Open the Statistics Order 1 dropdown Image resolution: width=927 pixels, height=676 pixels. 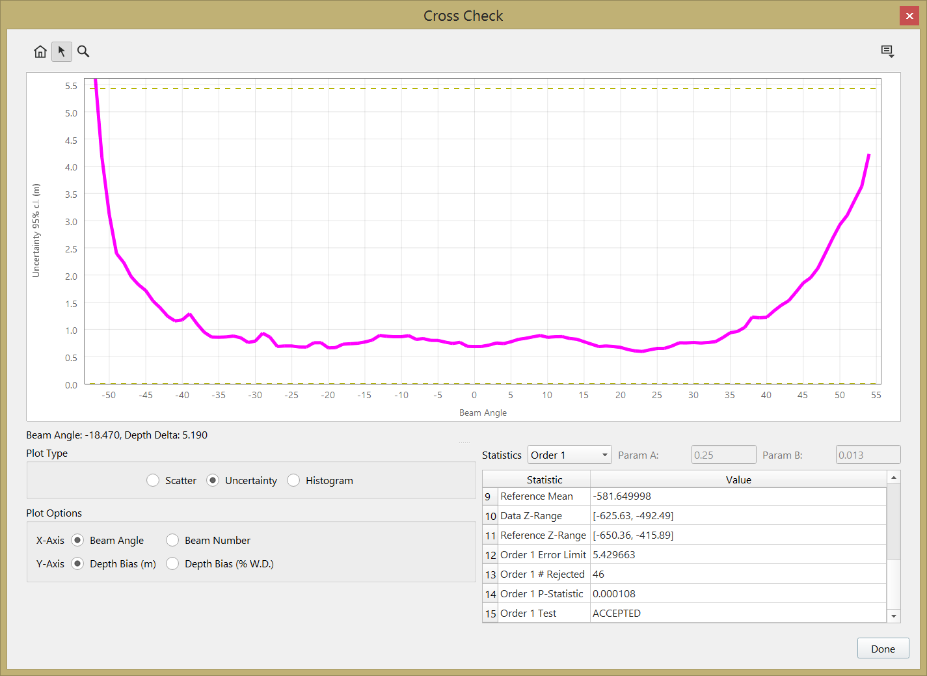569,455
